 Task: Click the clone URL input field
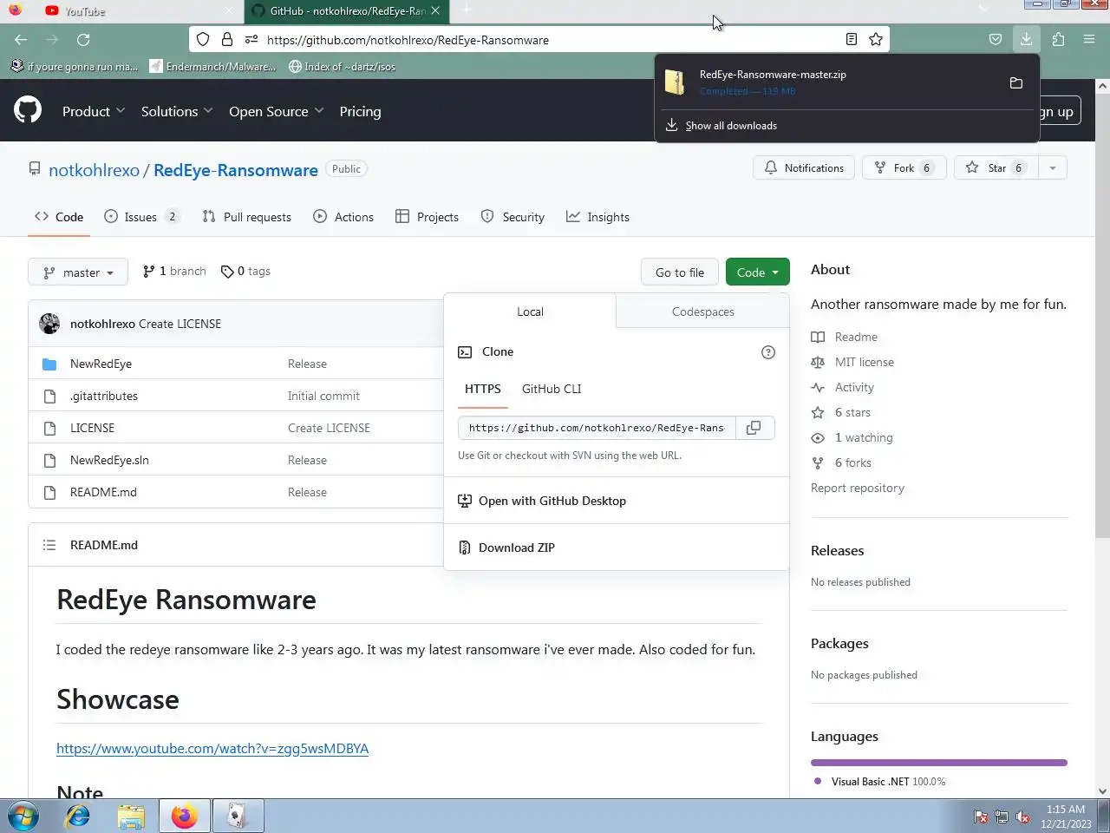coord(597,428)
